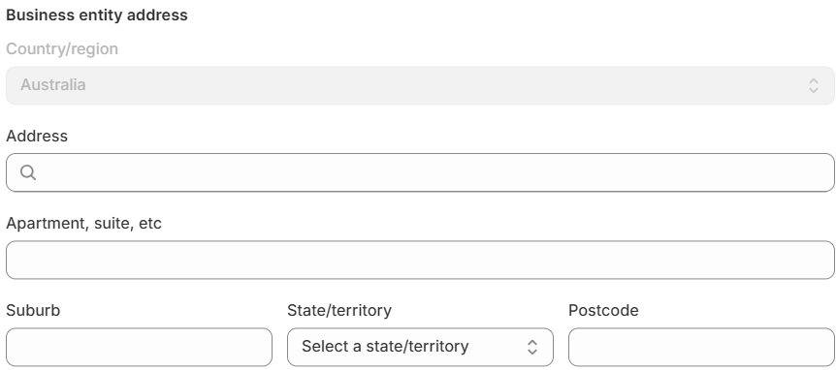Activate the Postcode input box
This screenshot has height=370, width=836.
[701, 347]
